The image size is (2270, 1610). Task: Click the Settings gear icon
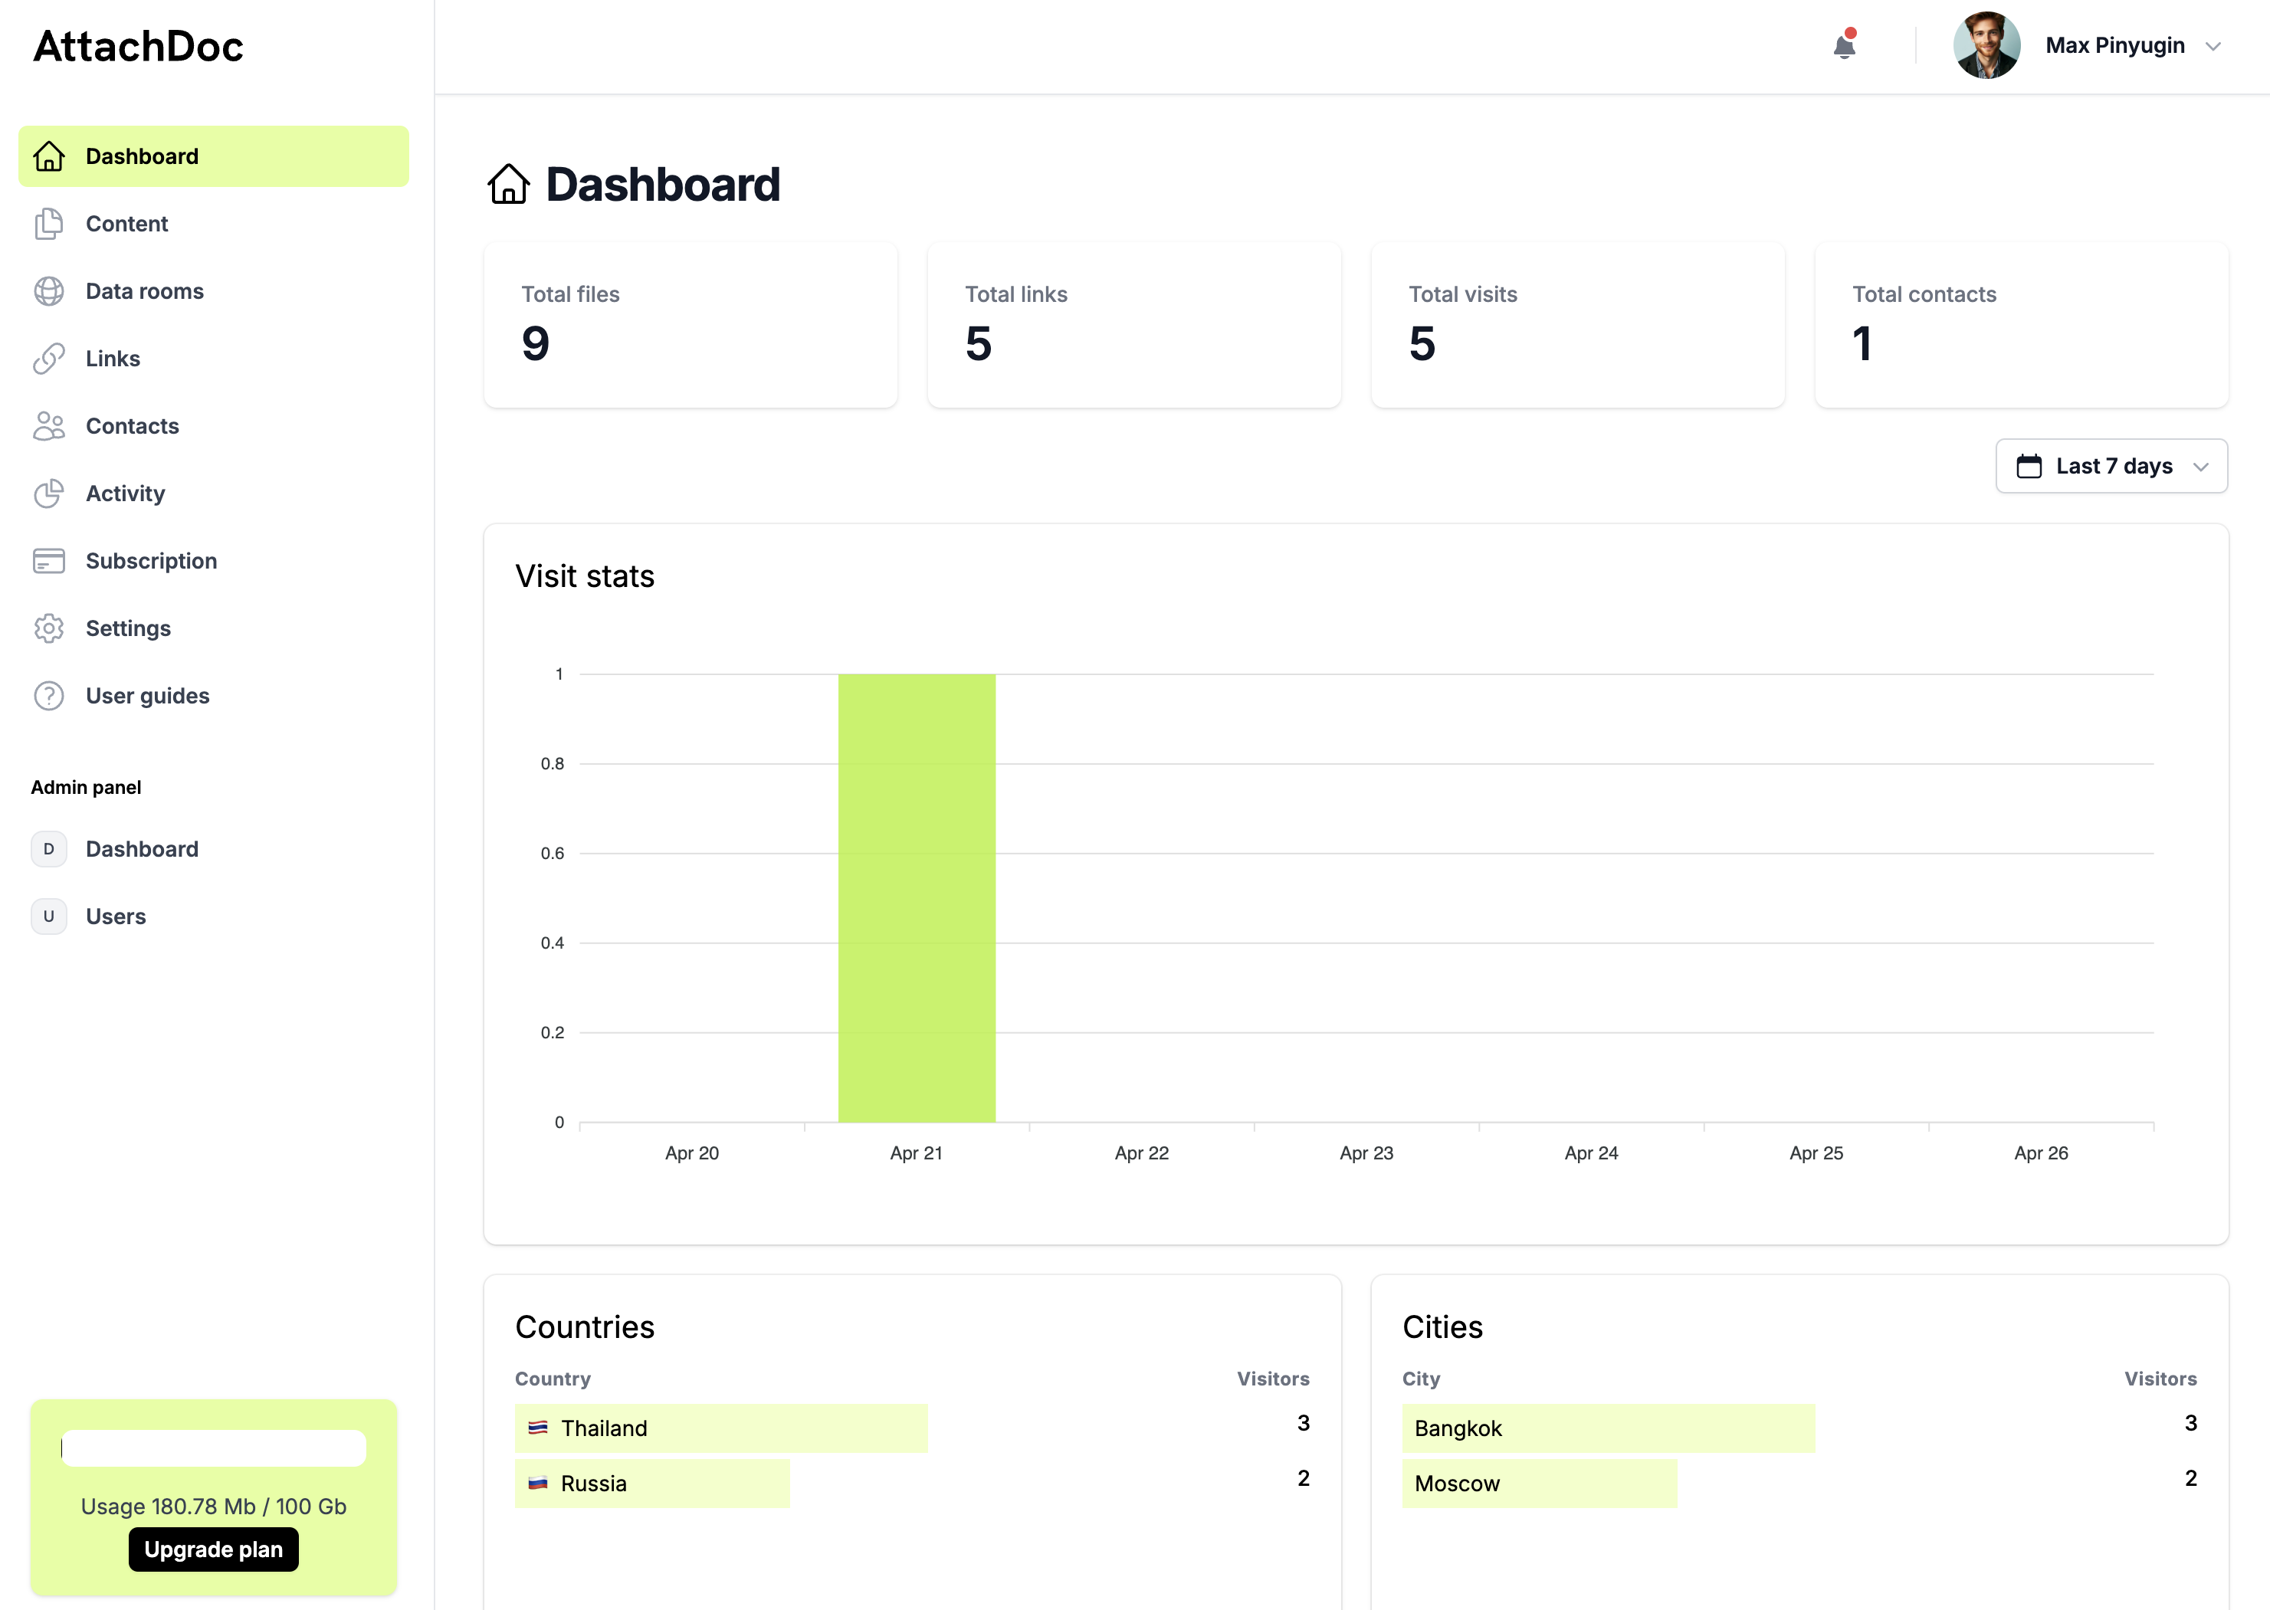[48, 628]
